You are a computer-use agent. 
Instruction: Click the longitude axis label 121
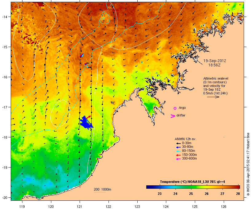pyautogui.click(x=80, y=207)
